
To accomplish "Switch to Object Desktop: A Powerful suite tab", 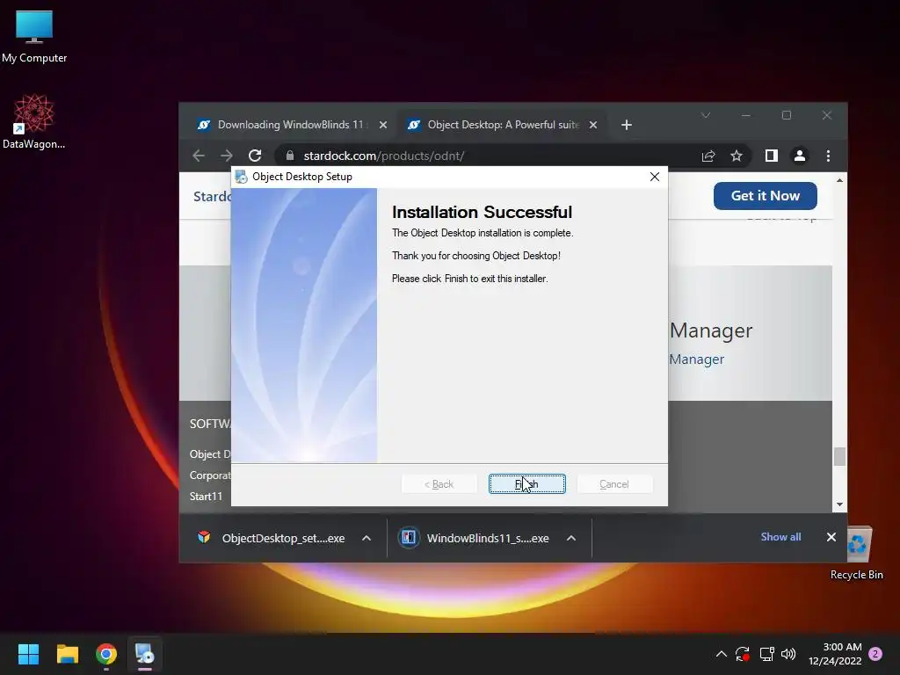I will coord(503,125).
